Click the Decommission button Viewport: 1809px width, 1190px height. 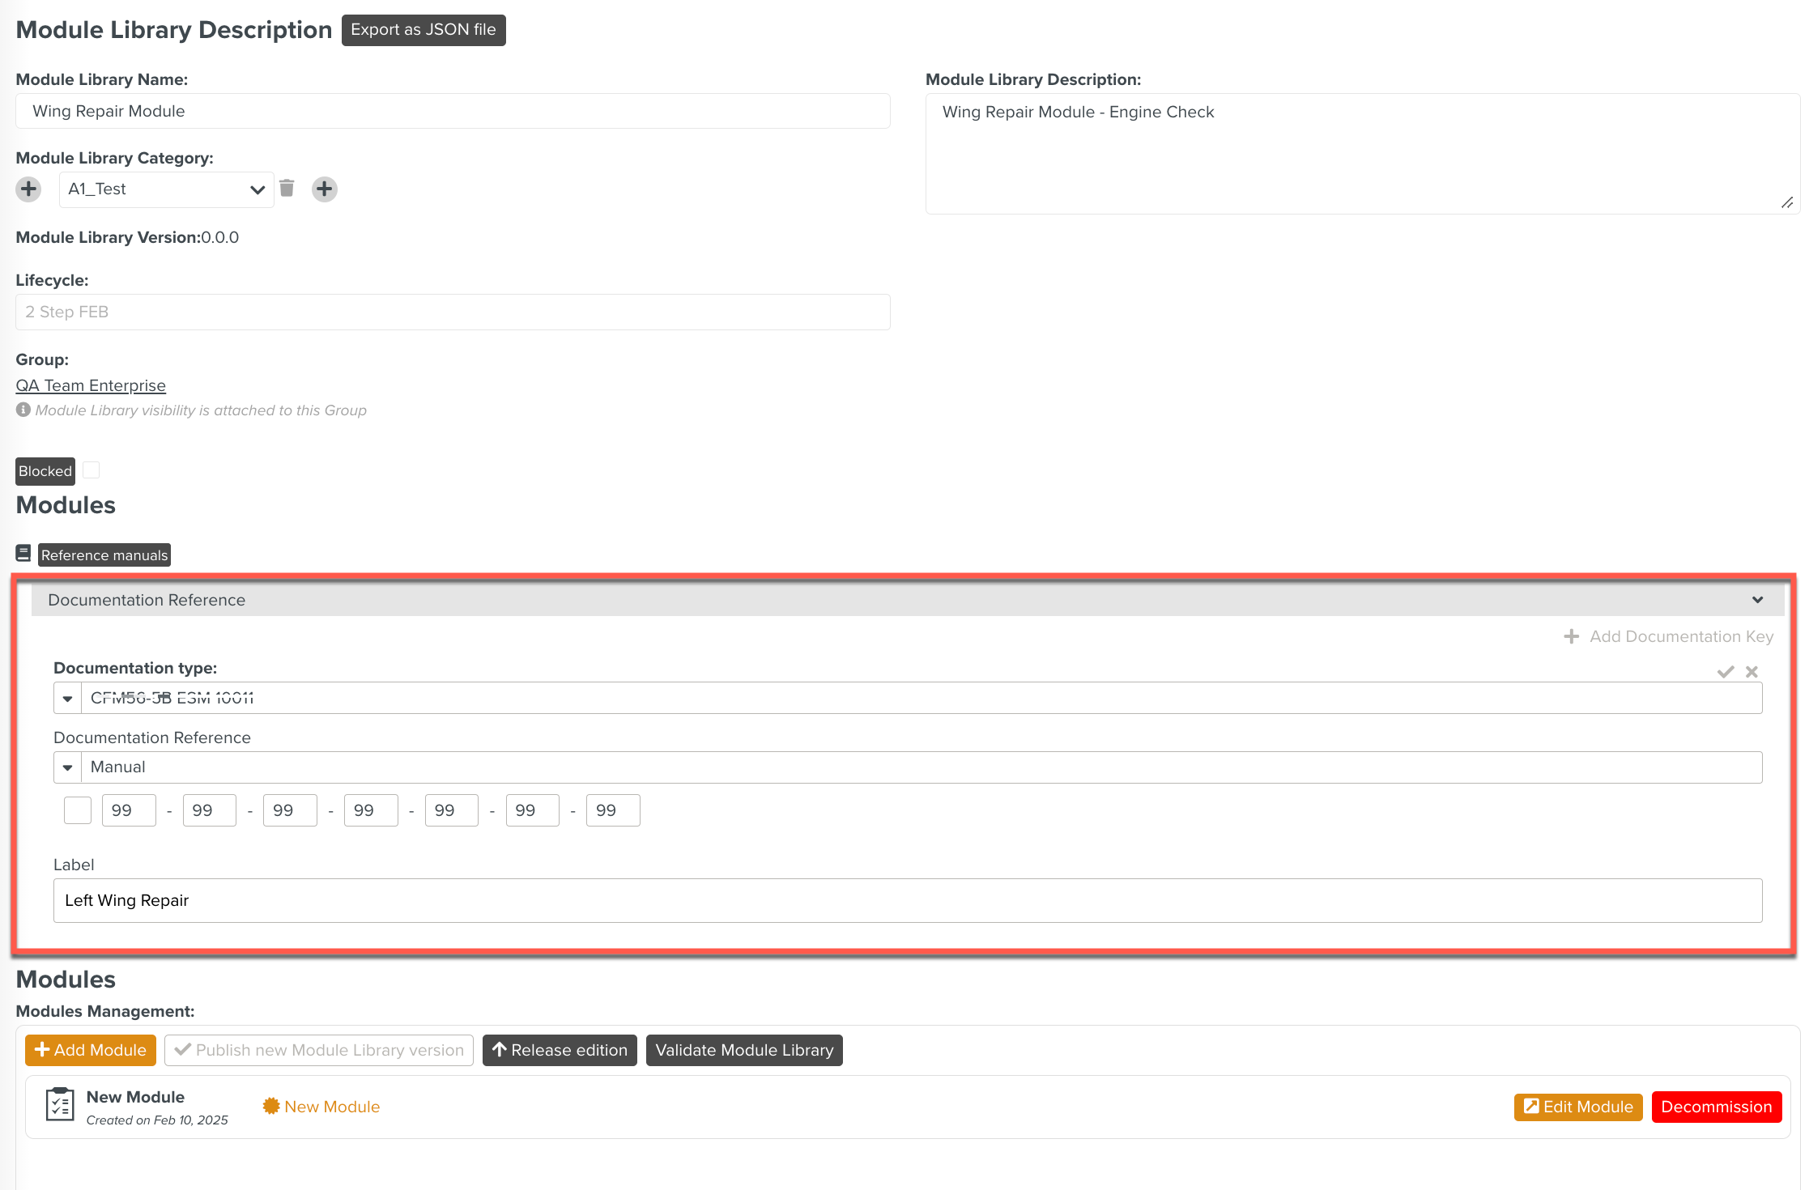coord(1716,1107)
